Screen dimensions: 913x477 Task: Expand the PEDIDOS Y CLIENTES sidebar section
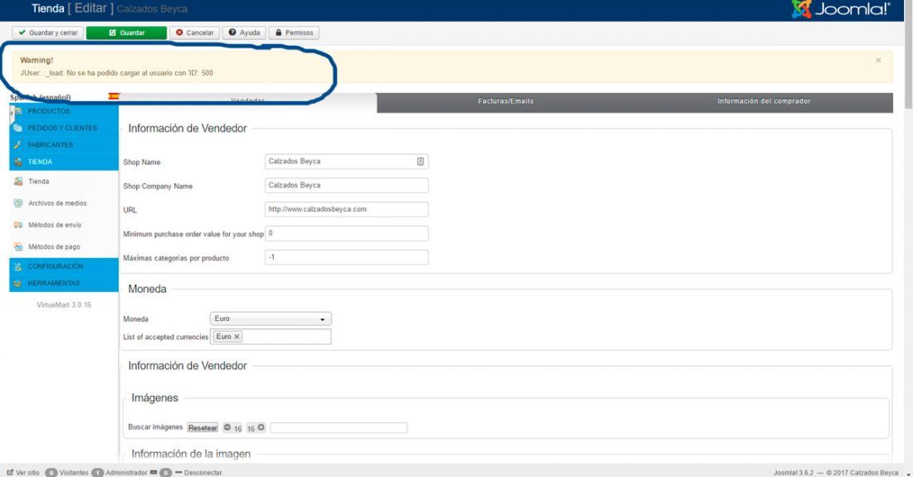(x=64, y=128)
